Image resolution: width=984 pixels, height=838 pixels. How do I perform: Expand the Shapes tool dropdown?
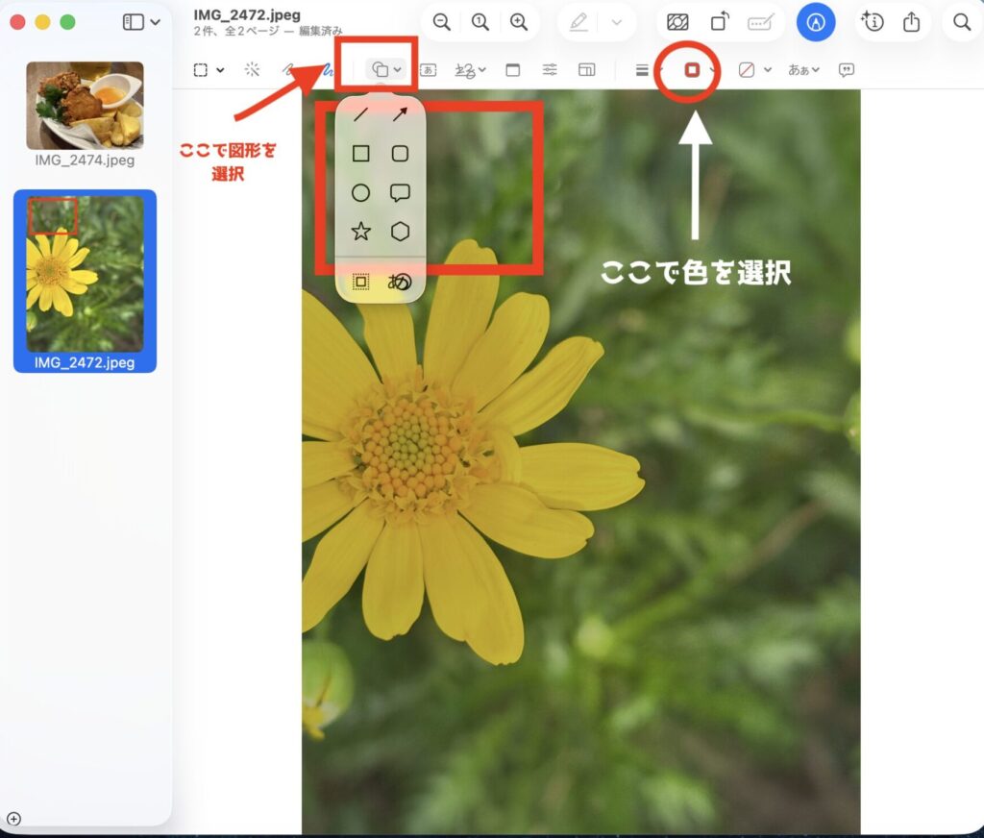coord(386,69)
